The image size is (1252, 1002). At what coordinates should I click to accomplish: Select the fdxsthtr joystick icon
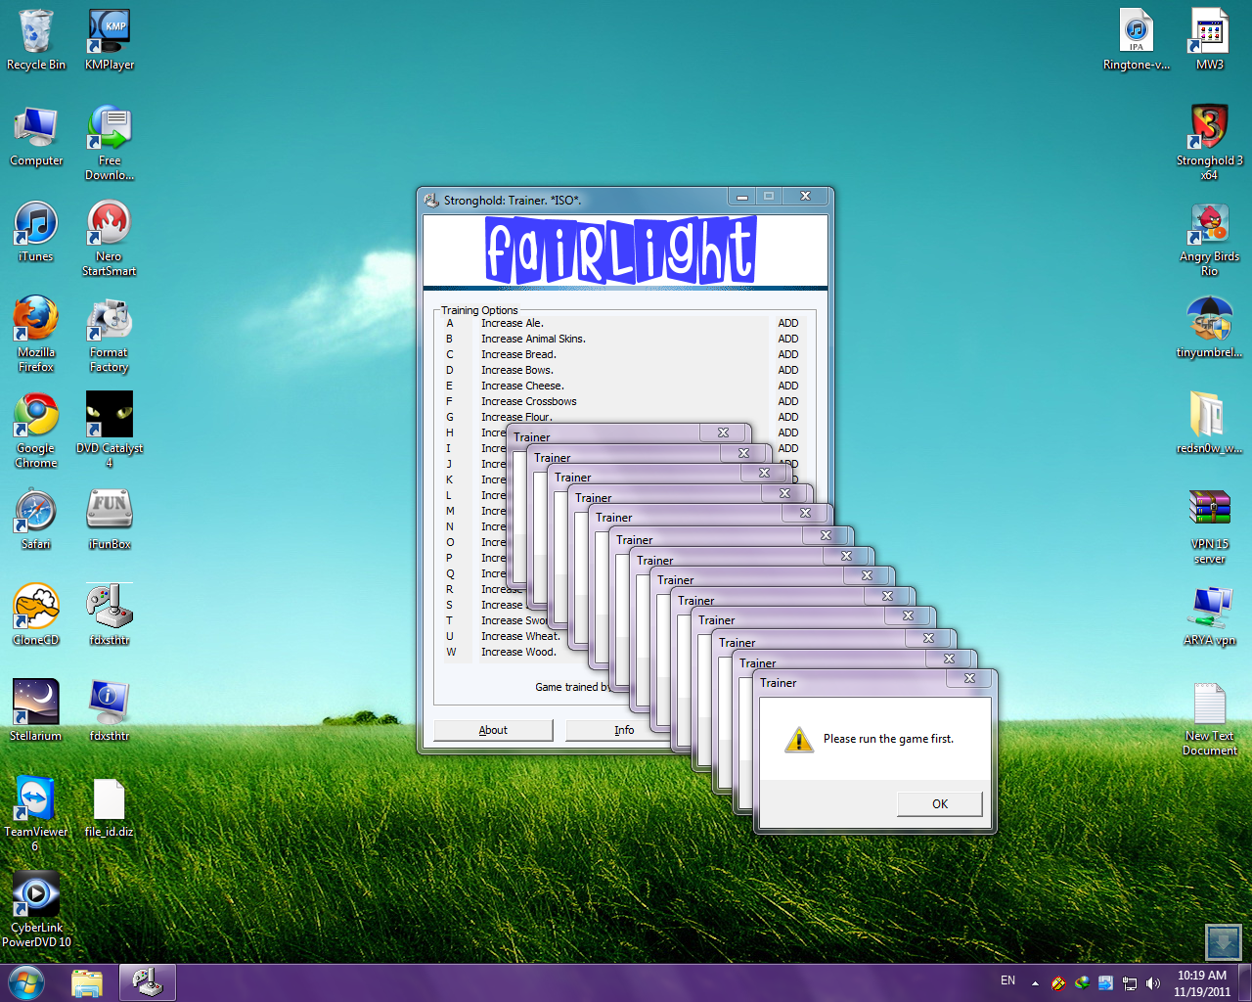(x=110, y=615)
